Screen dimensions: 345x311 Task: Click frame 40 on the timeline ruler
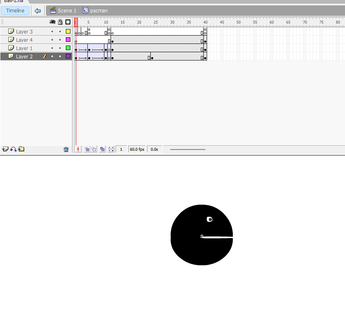pos(205,22)
